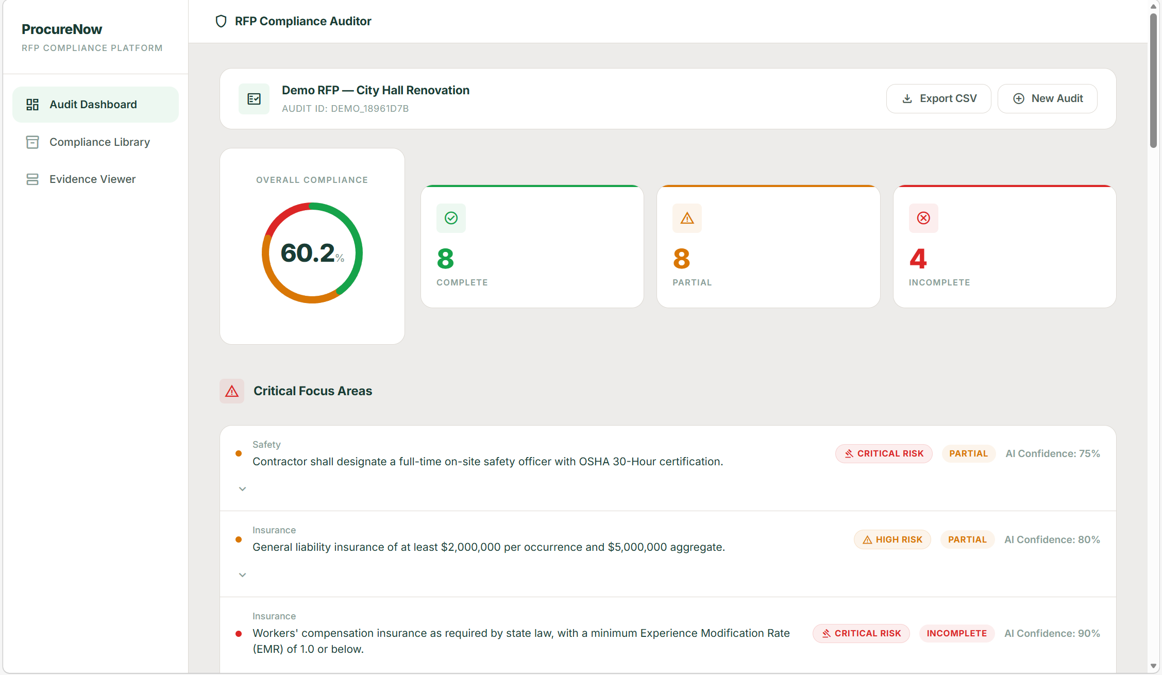Click the shield icon beside RFP Compliance Auditor
Image resolution: width=1162 pixels, height=675 pixels.
tap(221, 21)
